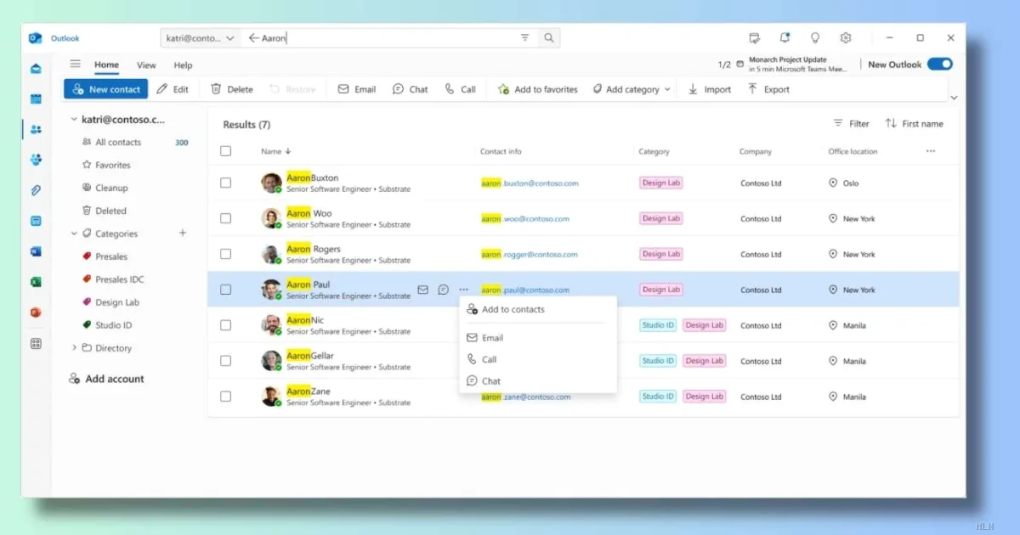Expand the Directory tree item
Viewport: 1020px width, 535px height.
(75, 348)
